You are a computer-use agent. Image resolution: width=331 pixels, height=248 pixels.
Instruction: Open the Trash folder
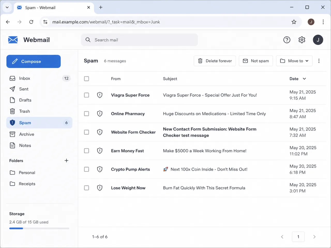39,111
